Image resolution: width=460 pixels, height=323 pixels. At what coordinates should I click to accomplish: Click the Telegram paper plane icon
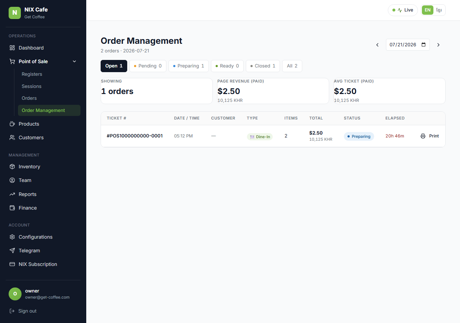[x=12, y=251]
